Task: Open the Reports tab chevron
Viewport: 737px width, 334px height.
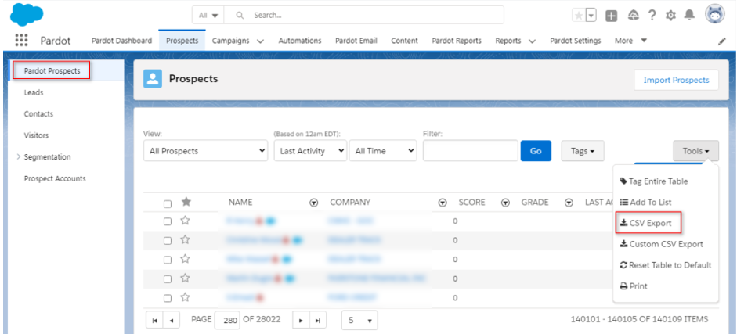Action: tap(532, 41)
